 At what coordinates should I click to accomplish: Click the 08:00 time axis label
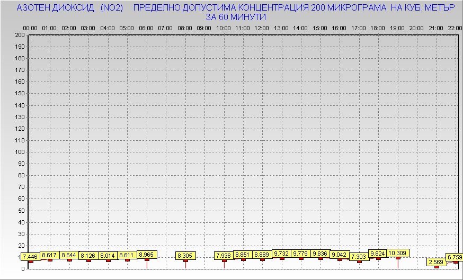185,28
